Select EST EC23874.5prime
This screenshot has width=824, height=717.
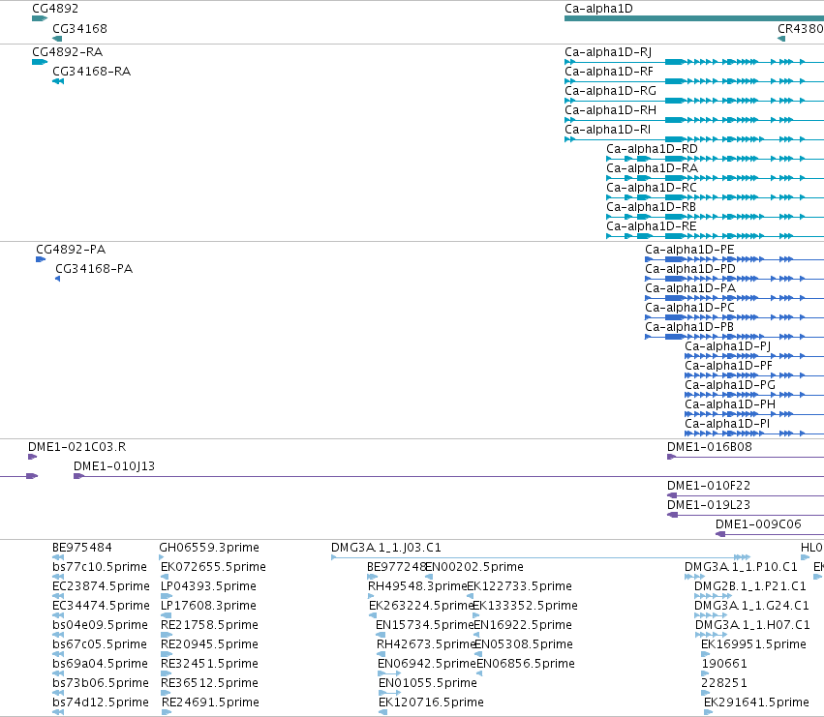pyautogui.click(x=58, y=596)
